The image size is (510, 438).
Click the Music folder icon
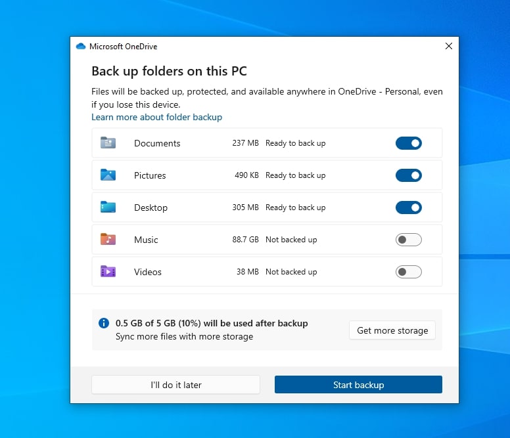(x=108, y=239)
